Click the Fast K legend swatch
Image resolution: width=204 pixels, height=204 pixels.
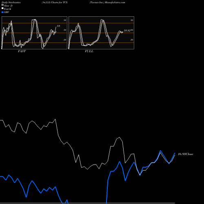[x=2, y=8]
